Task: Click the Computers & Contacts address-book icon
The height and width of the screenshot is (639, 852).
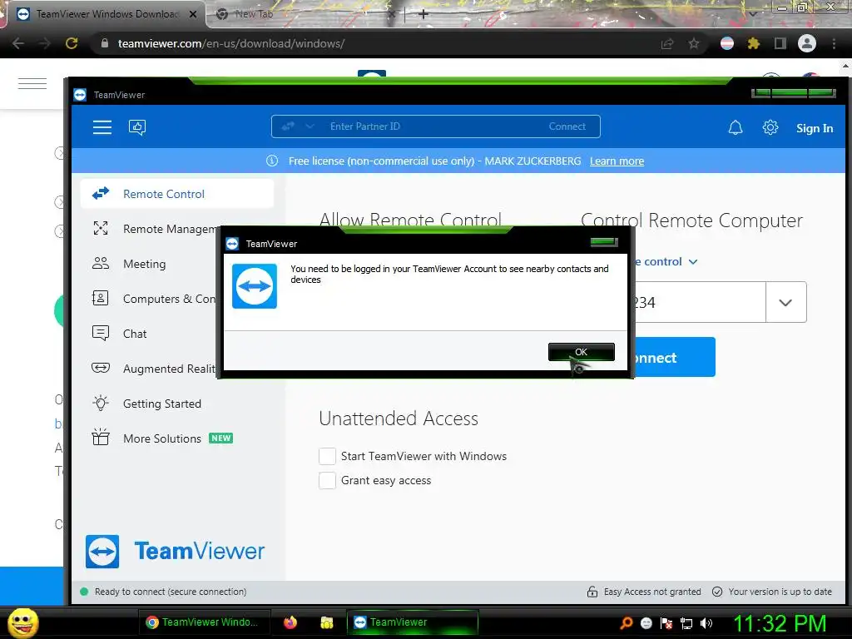Action: click(x=101, y=298)
